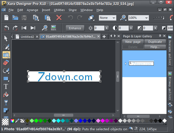Open the color editor icon
The image size is (174, 133).
coord(12,121)
